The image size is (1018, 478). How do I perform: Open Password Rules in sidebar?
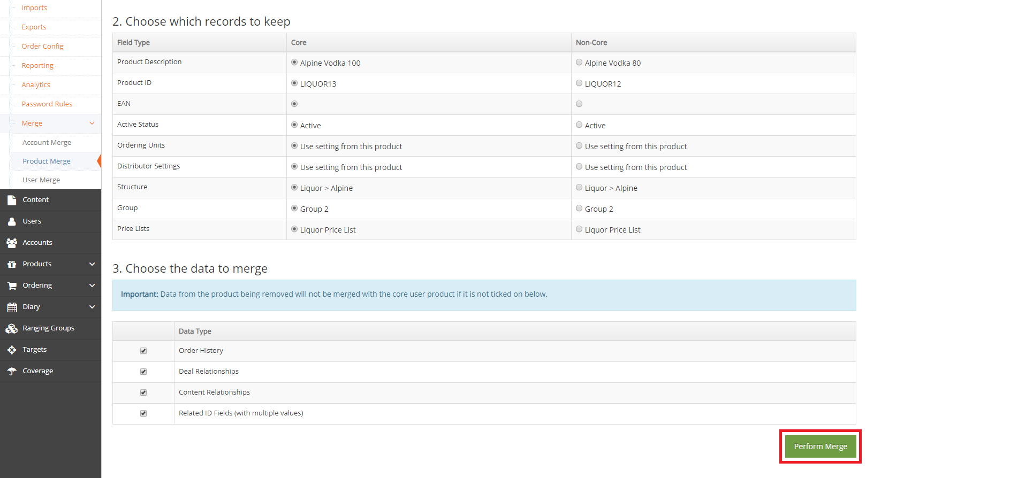click(x=47, y=104)
